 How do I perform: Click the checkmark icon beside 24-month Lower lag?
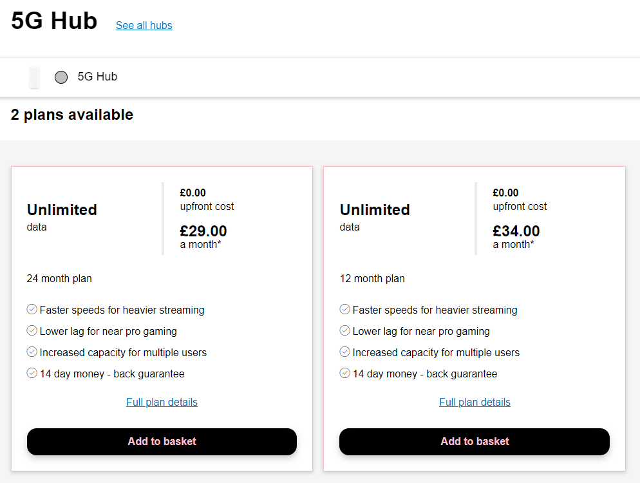point(32,331)
